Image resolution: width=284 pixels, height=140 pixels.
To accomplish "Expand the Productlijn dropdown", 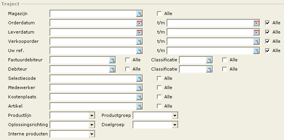I will click(x=92, y=115).
